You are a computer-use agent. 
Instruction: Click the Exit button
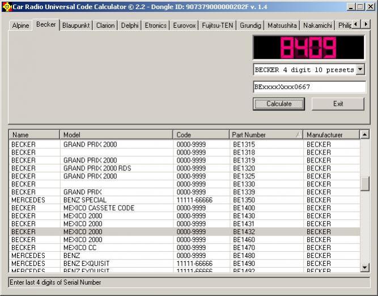click(338, 104)
